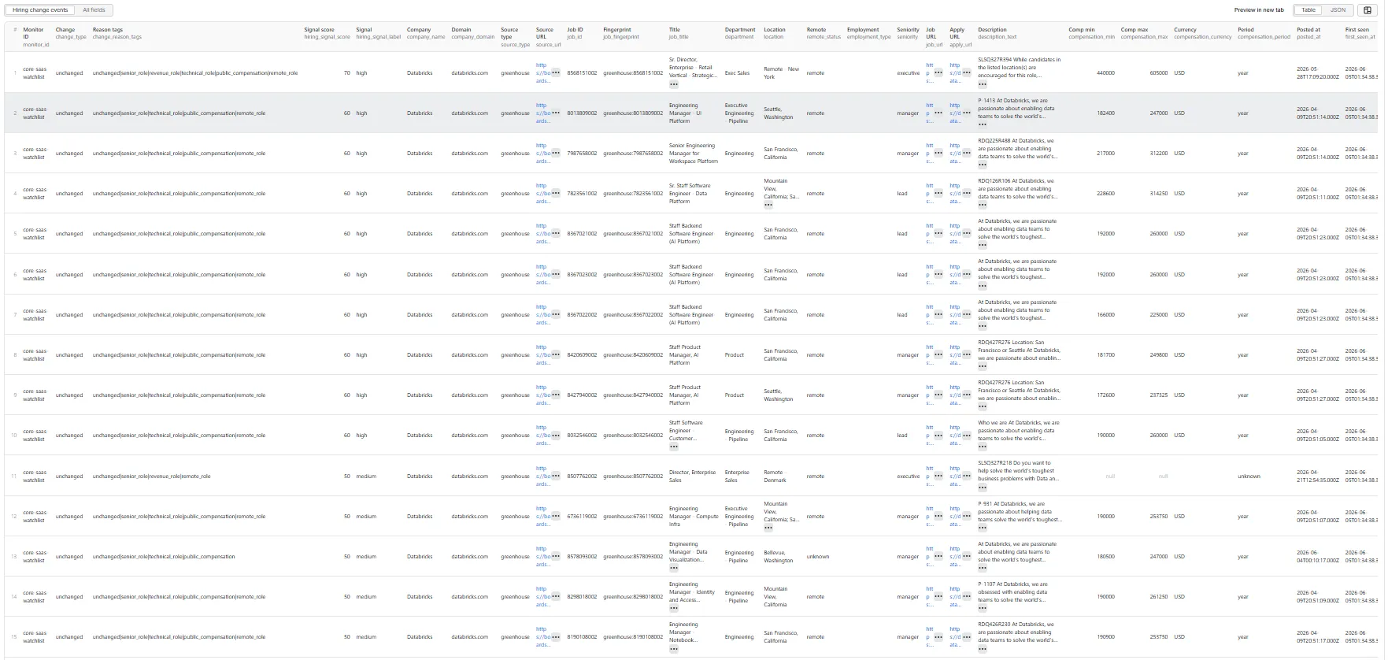The image size is (1388, 660).
Task: Open source URL link for job 8427940002
Action: pos(542,395)
